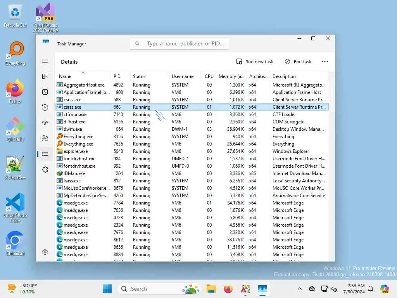Click msedge.exe icon for PID 7784
Screen dimensions: 397x298
59,203
